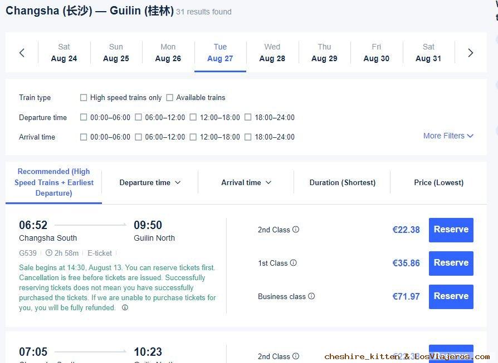This screenshot has width=498, height=363.
Task: Enable High speed trains only checkbox
Action: coord(84,97)
